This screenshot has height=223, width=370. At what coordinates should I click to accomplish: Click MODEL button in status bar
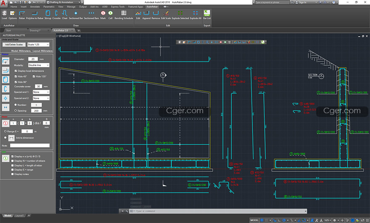pyautogui.click(x=254, y=220)
